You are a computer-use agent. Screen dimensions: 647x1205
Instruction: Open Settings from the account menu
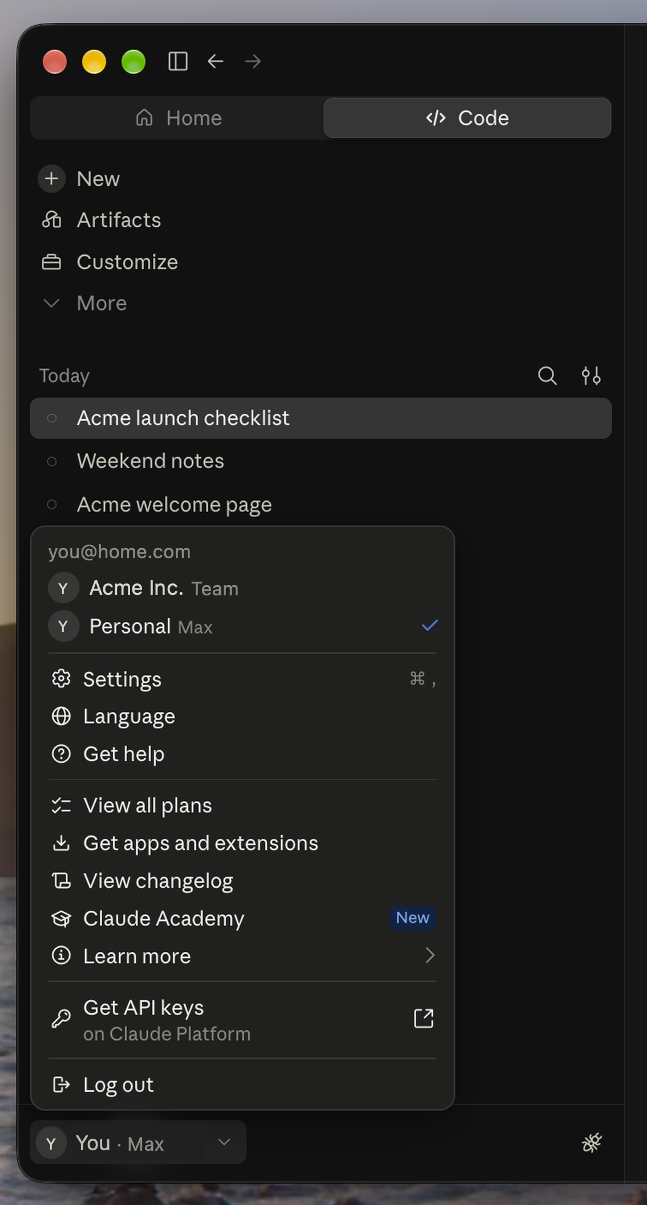tap(242, 679)
